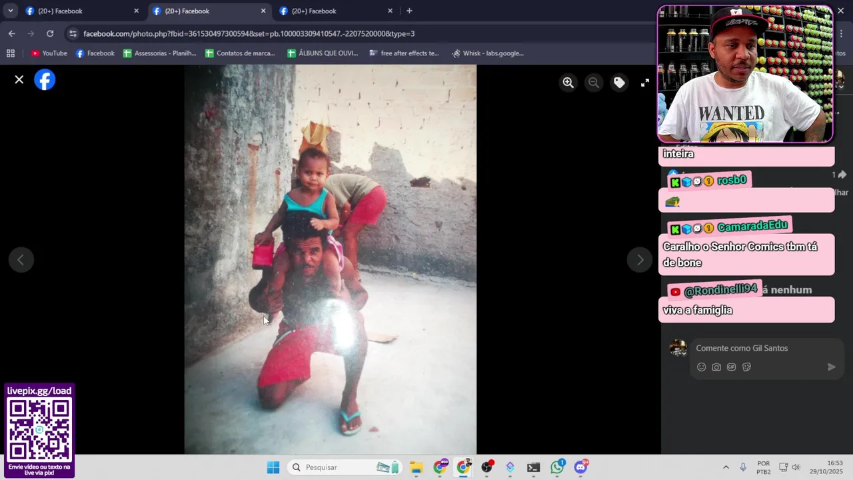Image resolution: width=853 pixels, height=480 pixels.
Task: Switch to the first Facebook tab
Action: [79, 11]
